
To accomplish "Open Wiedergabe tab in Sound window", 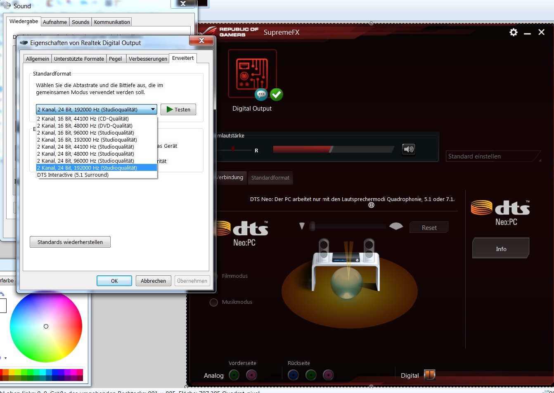I will [x=24, y=21].
